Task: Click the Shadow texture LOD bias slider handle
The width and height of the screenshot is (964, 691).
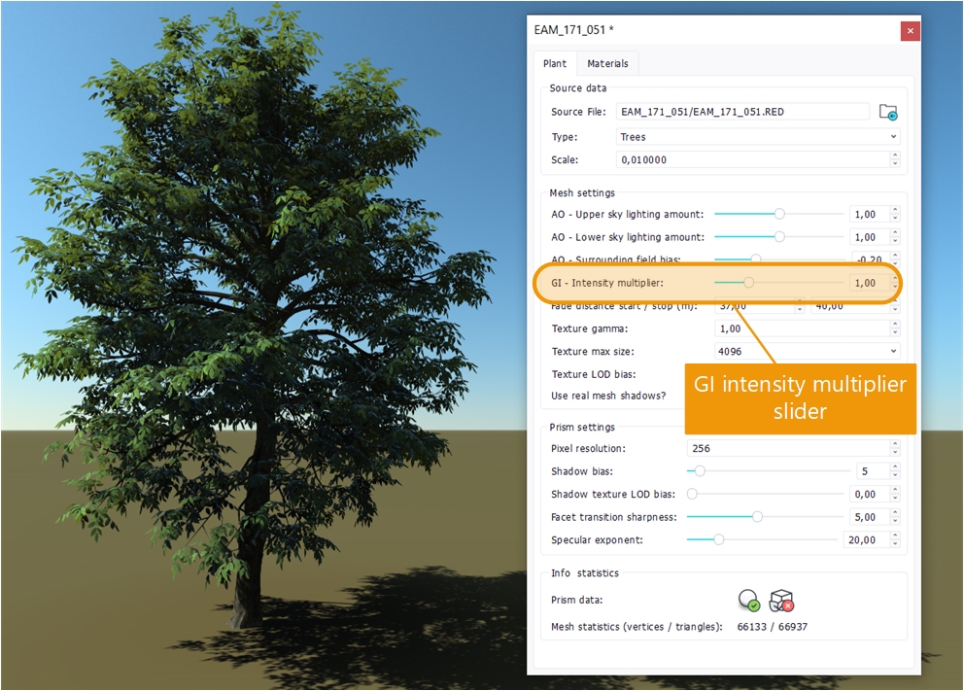Action: click(693, 495)
